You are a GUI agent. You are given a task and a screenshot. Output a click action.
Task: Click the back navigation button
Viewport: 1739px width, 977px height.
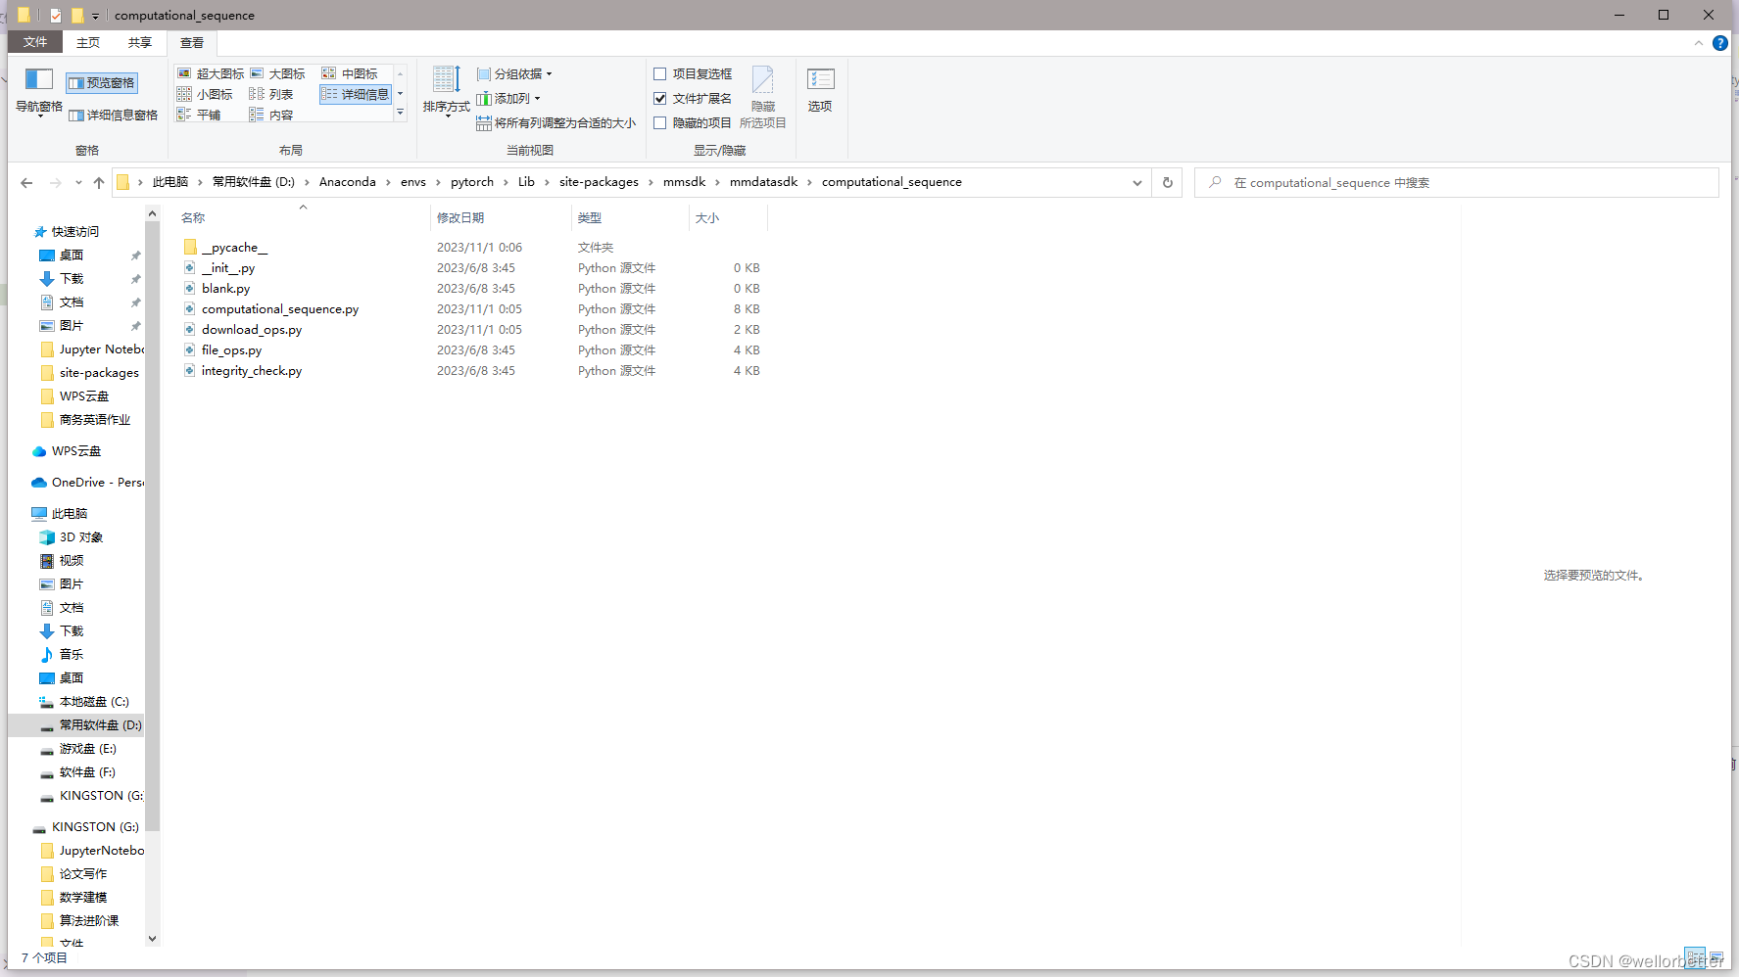[26, 182]
